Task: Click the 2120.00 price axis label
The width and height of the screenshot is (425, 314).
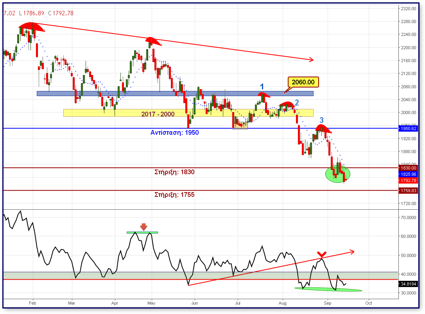Action: tap(409, 73)
